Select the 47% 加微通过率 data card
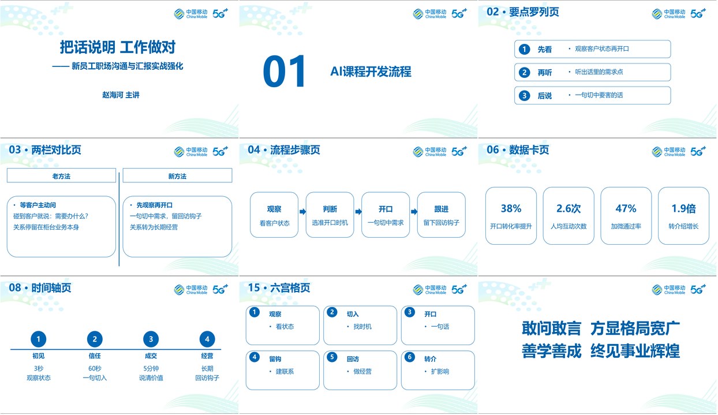718x415 pixels. coord(626,216)
